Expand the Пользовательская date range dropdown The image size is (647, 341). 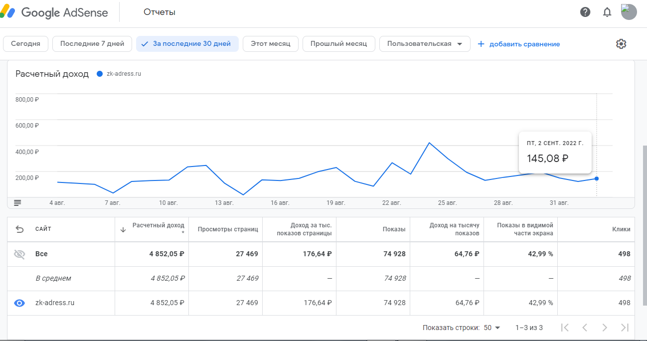tap(425, 44)
